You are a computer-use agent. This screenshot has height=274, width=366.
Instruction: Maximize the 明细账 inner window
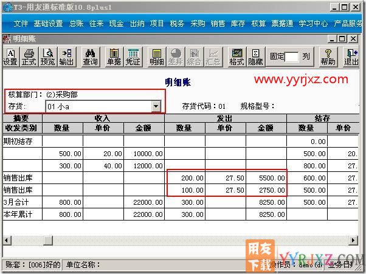pyautogui.click(x=342, y=38)
